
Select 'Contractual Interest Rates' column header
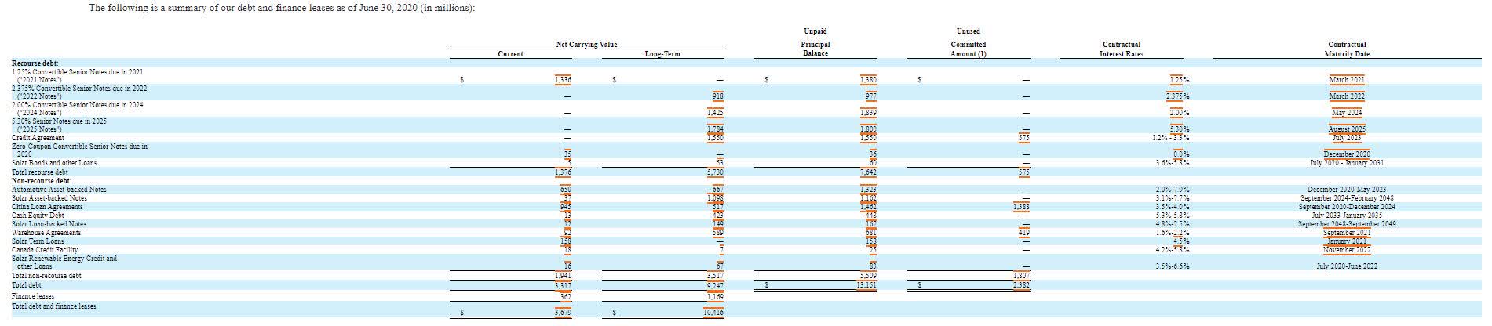1122,49
